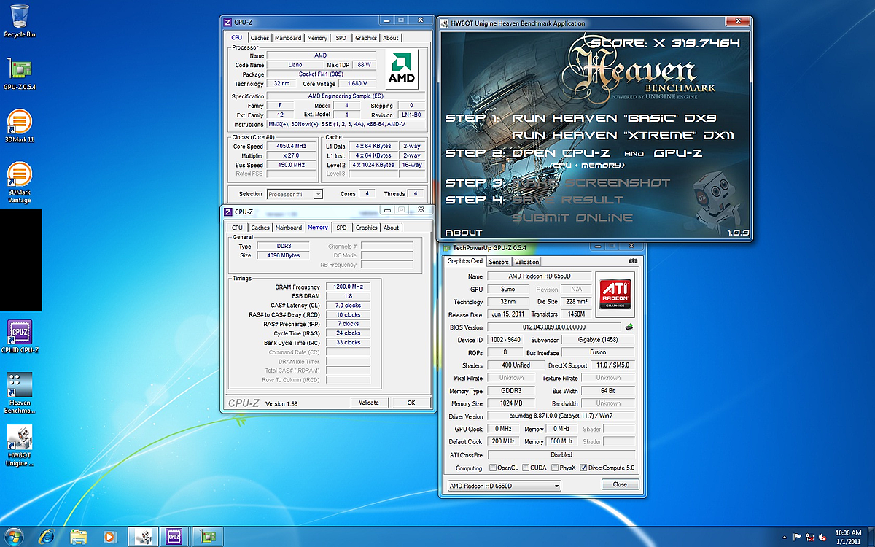Open Windows Explorer folder in the taskbar

(79, 536)
